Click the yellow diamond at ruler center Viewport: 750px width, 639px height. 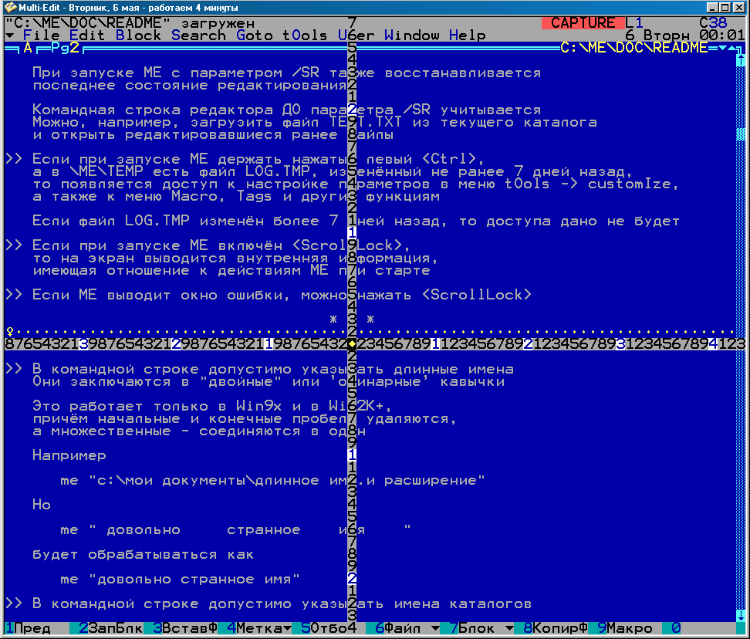pos(352,344)
